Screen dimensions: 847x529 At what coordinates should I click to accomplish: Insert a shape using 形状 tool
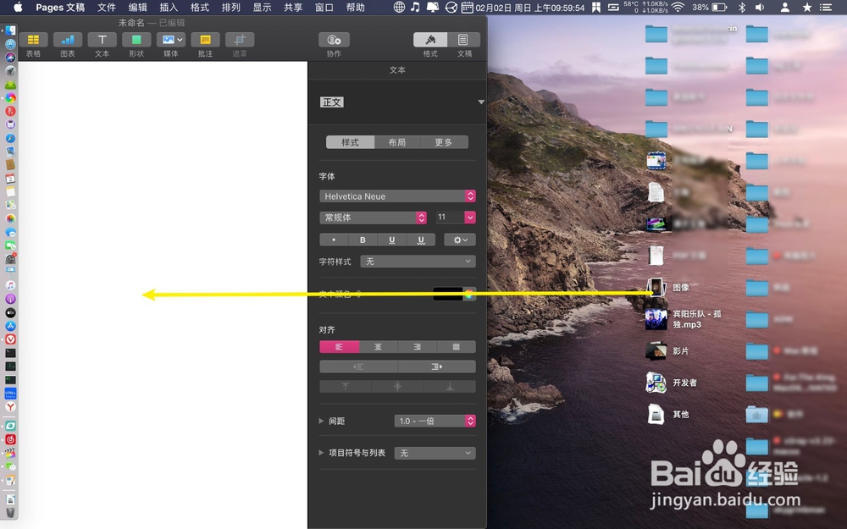(136, 40)
